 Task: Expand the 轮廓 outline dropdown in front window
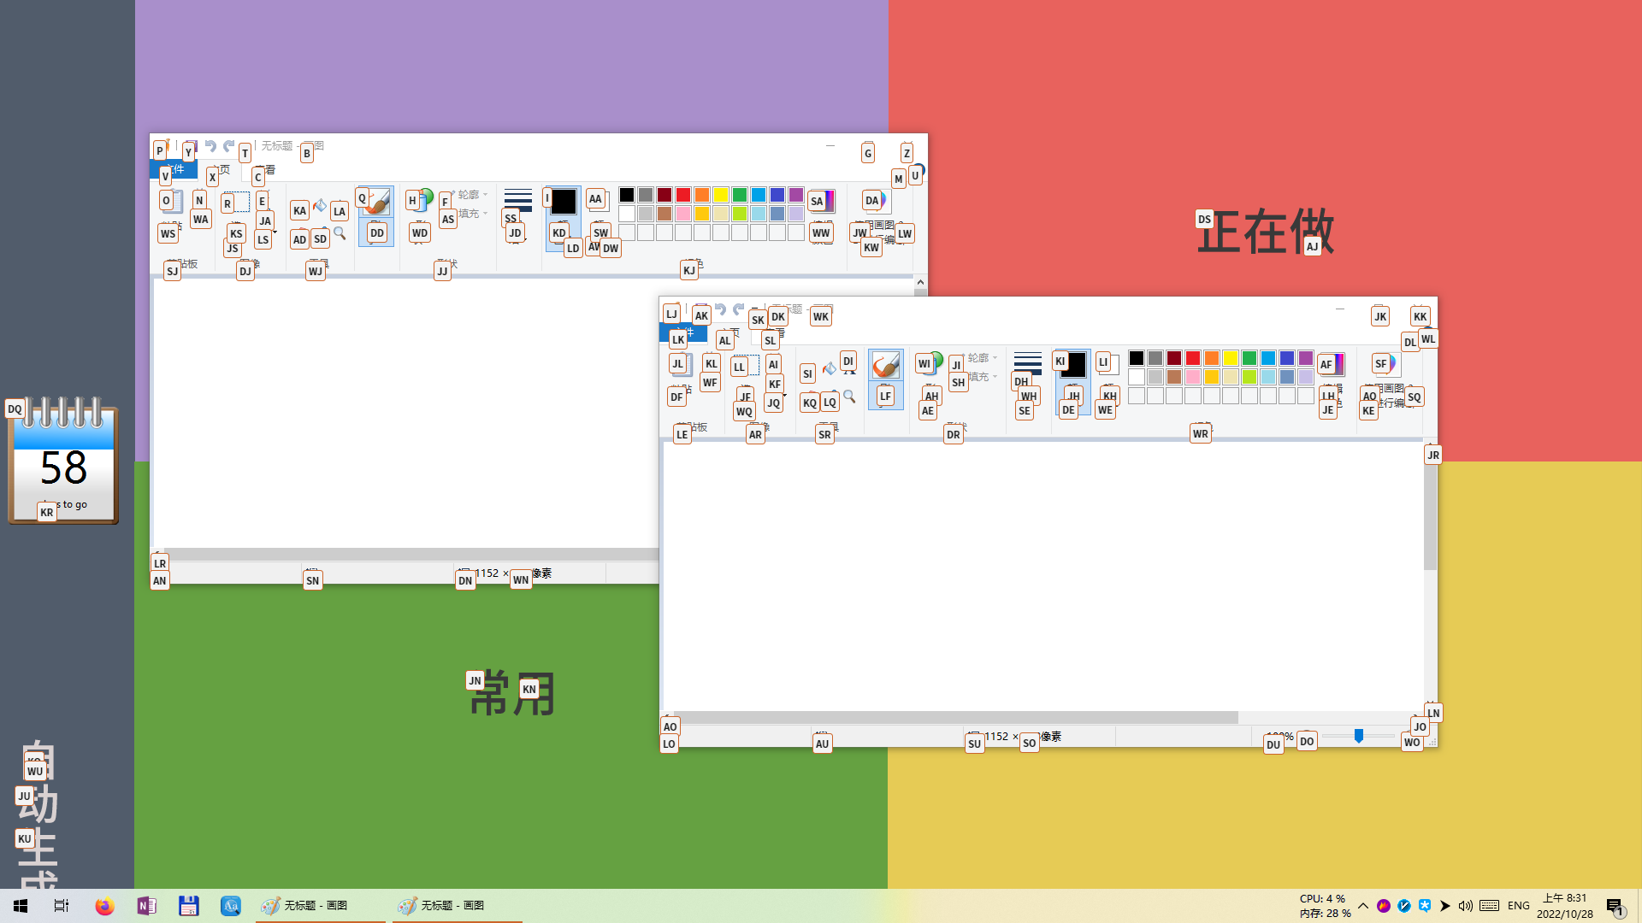(982, 358)
